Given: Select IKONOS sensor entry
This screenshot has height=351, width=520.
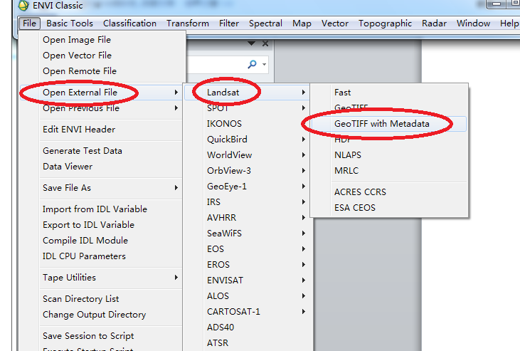Looking at the screenshot, I should coord(247,124).
